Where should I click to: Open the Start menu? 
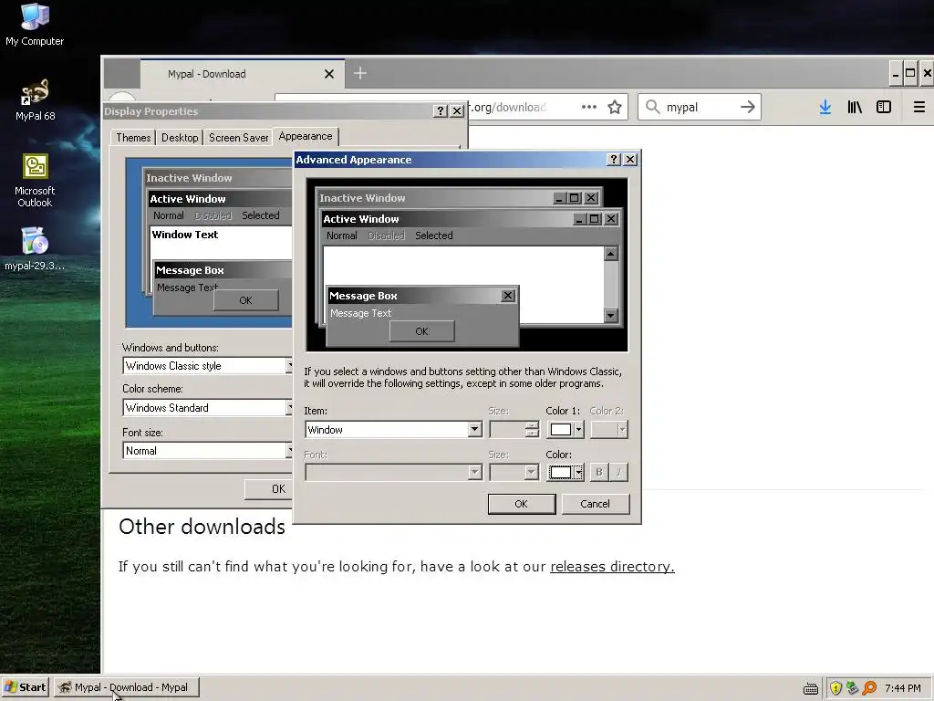pos(25,688)
